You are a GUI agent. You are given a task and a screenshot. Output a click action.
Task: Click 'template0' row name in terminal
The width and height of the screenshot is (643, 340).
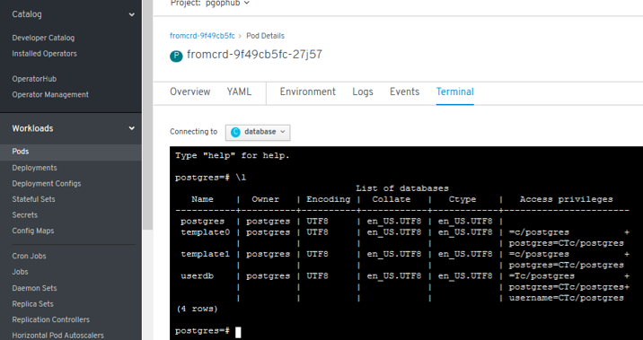tap(206, 232)
